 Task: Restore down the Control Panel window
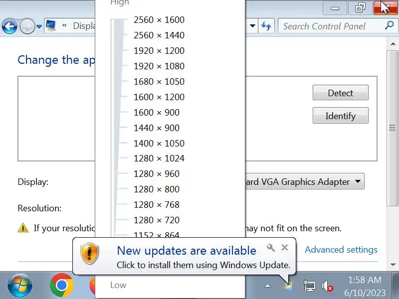pyautogui.click(x=360, y=8)
